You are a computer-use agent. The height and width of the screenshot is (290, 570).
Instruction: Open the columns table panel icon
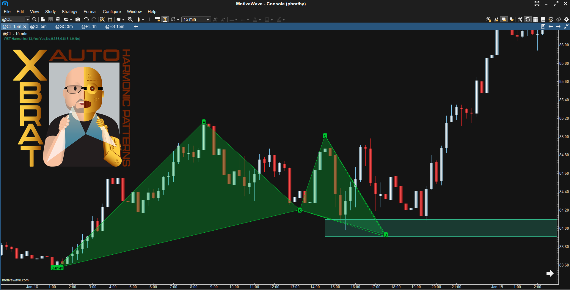tap(536, 19)
